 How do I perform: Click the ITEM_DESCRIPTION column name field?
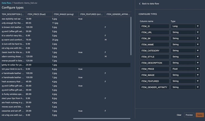click(x=155, y=63)
